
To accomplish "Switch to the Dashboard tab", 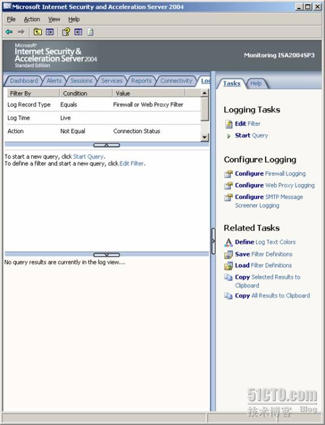I will [24, 81].
